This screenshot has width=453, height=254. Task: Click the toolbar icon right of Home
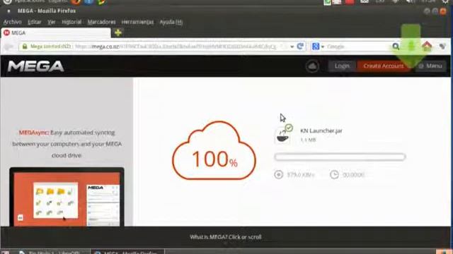(442, 47)
